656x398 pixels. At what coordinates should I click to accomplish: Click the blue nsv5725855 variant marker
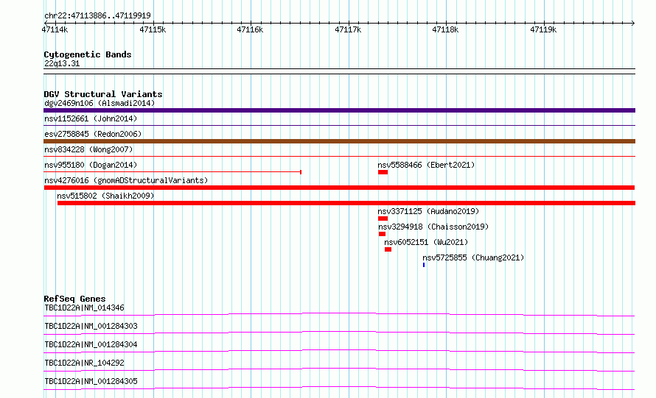tap(424, 265)
